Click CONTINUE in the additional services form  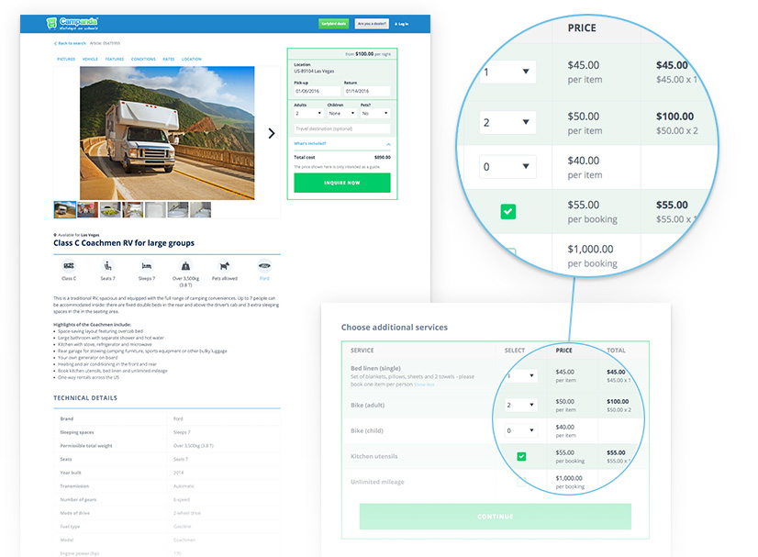495,517
